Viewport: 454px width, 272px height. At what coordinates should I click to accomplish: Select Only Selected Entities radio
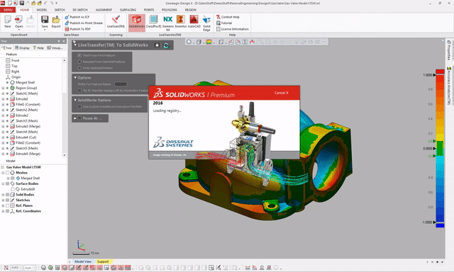coord(79,68)
